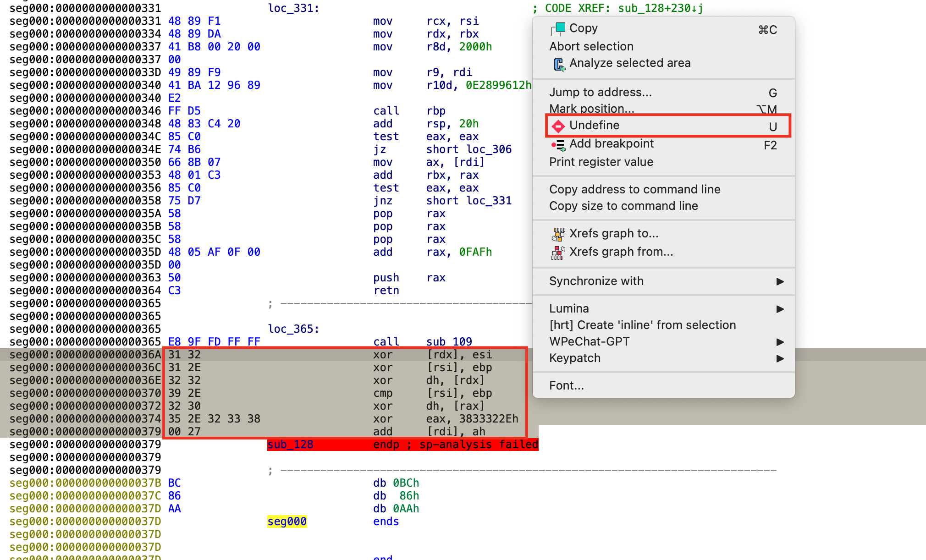Expand the WPeChat-GPT submenu
This screenshot has height=560, width=926.
pos(780,342)
